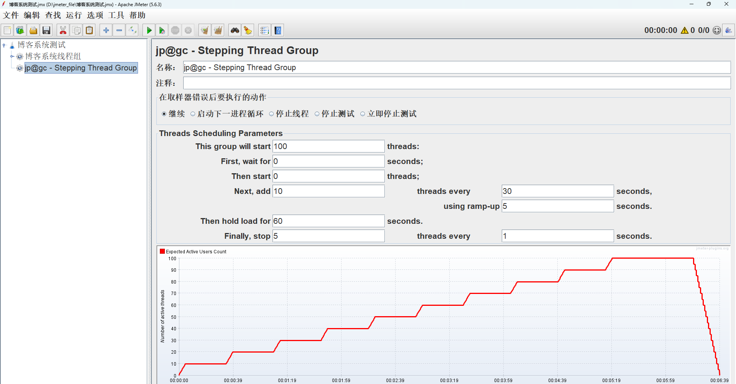The height and width of the screenshot is (384, 736).
Task: Select the 停止线程 radio option
Action: 271,114
